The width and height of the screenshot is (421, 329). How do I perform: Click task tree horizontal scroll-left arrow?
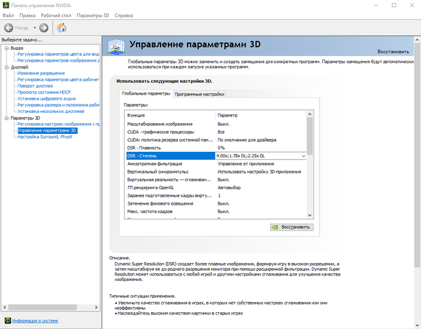tap(5, 307)
